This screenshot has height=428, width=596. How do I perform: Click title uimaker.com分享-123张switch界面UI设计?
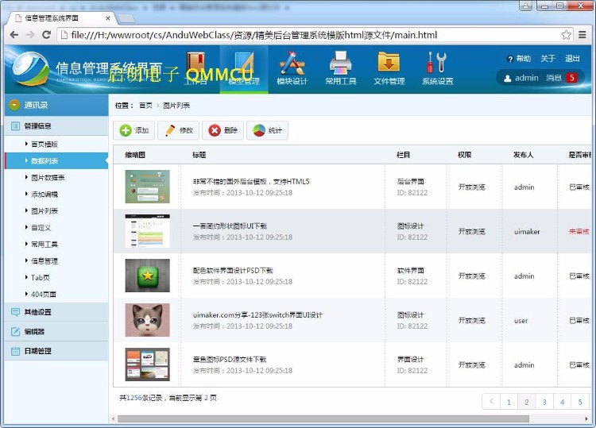257,314
